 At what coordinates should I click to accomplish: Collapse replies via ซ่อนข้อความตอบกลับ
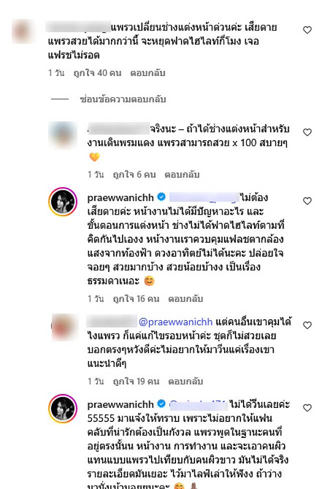click(122, 100)
